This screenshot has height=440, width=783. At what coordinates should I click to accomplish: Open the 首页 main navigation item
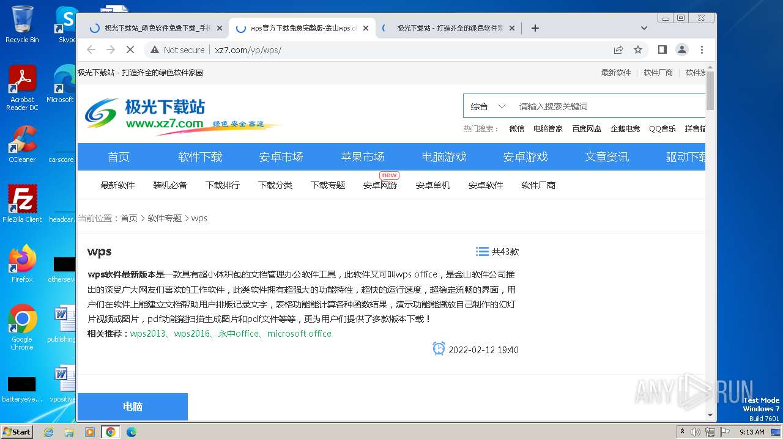[x=119, y=157]
